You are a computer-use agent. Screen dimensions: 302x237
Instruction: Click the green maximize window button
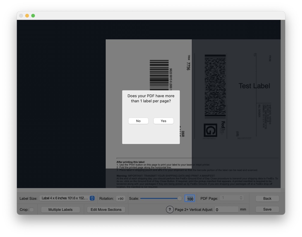click(x=33, y=16)
